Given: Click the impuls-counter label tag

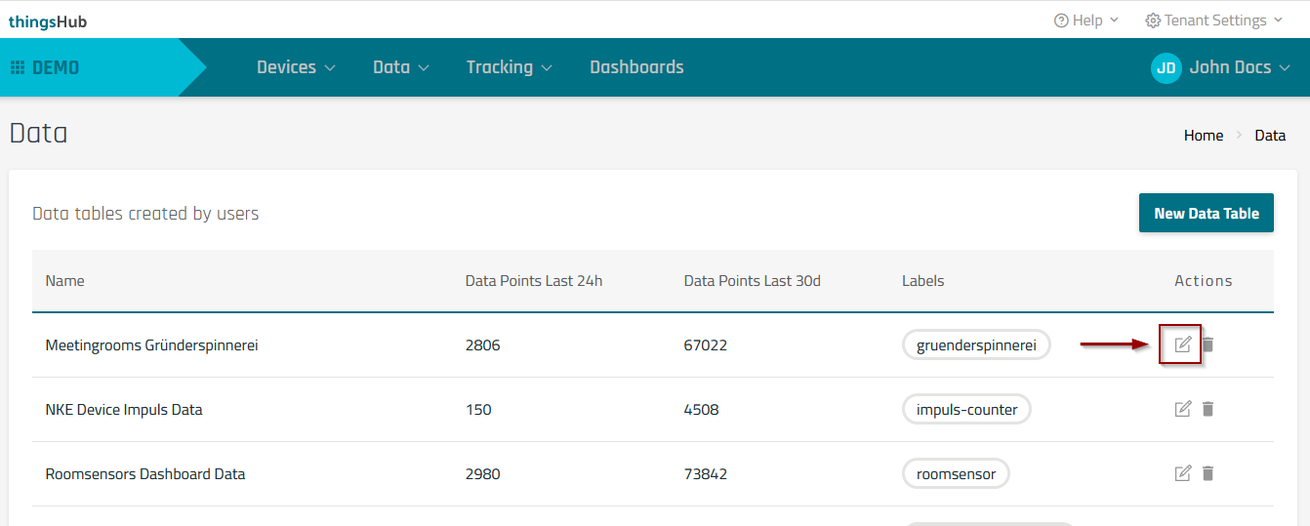Looking at the screenshot, I should [965, 410].
